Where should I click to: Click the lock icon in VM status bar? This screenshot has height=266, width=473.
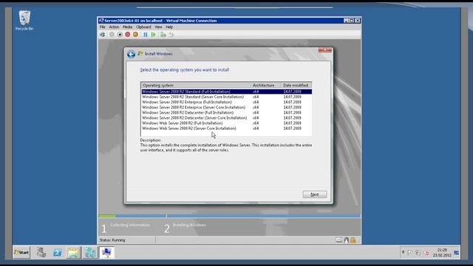[353, 240]
